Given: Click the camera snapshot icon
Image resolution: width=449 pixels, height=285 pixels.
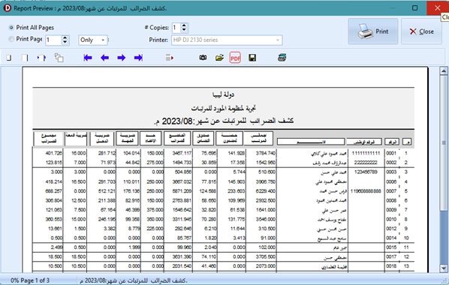Looking at the screenshot, I should (x=203, y=58).
